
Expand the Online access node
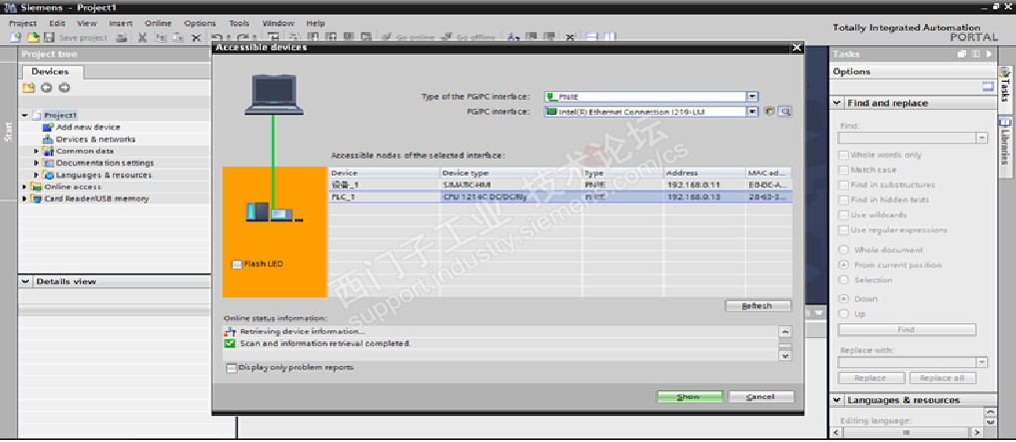pyautogui.click(x=25, y=187)
